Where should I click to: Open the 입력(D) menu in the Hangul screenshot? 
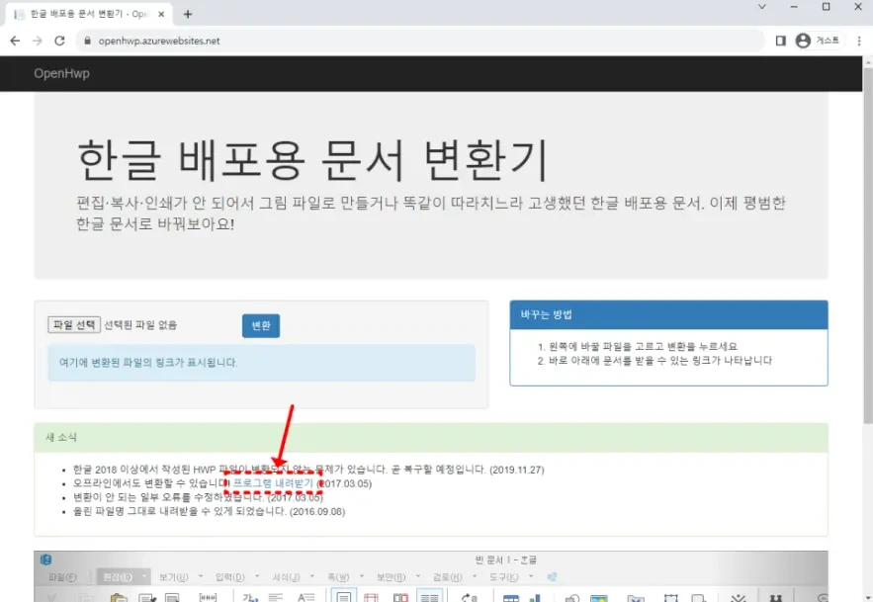[x=230, y=577]
